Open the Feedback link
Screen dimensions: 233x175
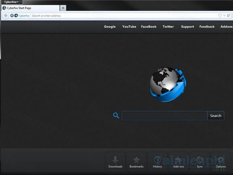pos(207,26)
